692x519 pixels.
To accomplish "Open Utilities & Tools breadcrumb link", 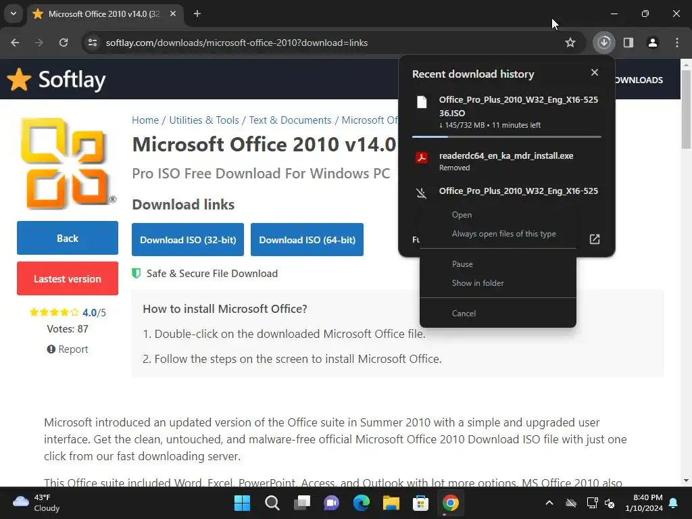I will [204, 120].
